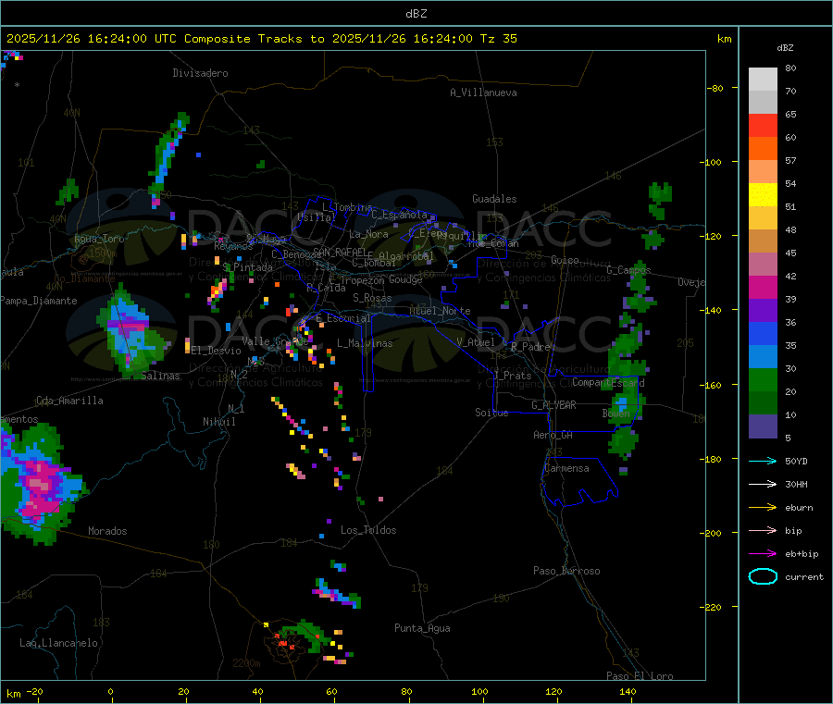Click the SAN_RAFAEL map label
Image resolution: width=833 pixels, height=704 pixels.
click(340, 253)
